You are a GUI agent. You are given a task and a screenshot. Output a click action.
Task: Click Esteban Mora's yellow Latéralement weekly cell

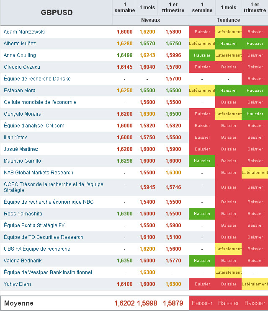pyautogui.click(x=202, y=91)
